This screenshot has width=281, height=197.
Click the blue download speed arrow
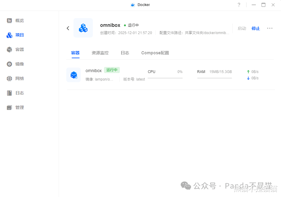pos(248,78)
